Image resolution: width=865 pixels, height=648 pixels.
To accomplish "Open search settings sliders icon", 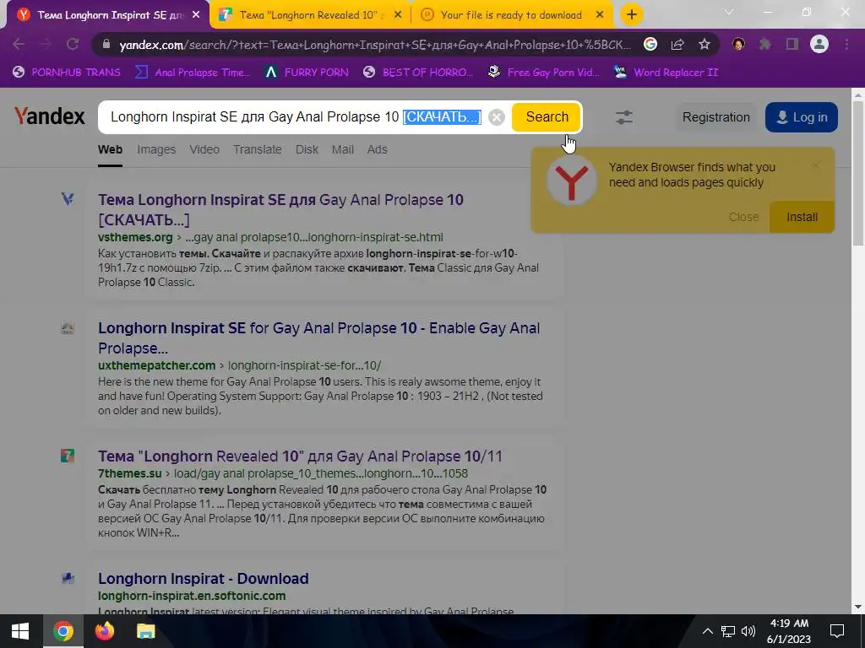I will point(624,116).
